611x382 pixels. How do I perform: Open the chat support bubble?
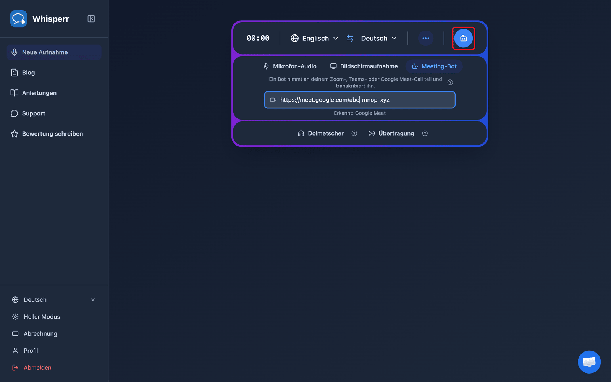click(589, 362)
